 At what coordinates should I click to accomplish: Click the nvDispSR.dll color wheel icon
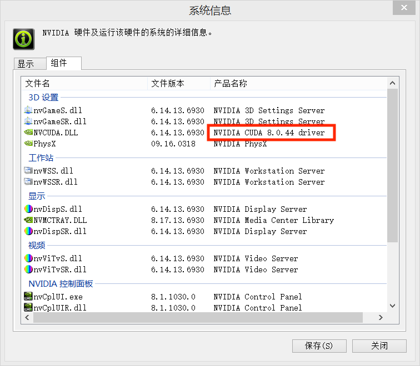point(28,231)
